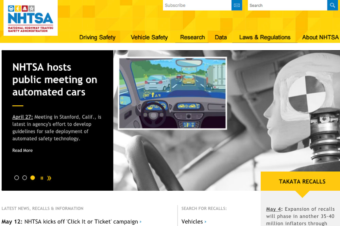The width and height of the screenshot is (340, 226).
Task: Open the Vehicle Safety menu
Action: 149,37
